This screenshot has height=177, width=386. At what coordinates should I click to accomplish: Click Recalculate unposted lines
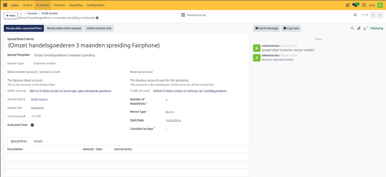click(24, 28)
